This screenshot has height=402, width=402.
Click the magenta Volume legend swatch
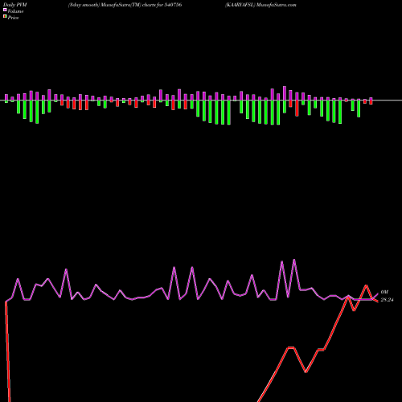point(5,10)
